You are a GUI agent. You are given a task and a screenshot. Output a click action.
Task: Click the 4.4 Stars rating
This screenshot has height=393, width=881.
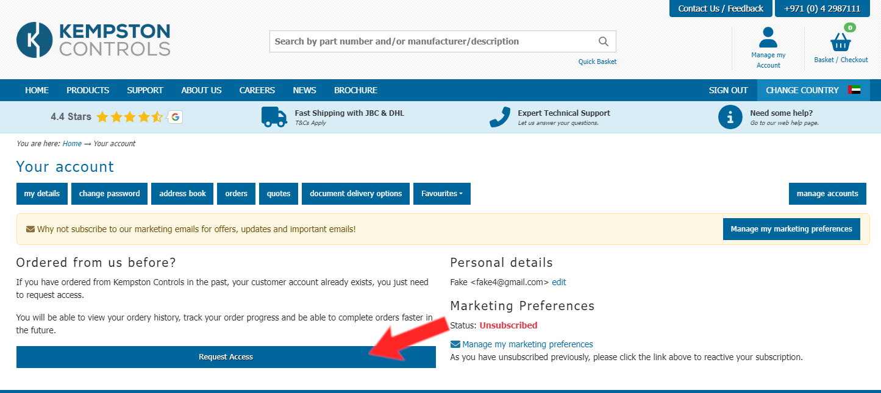pos(71,117)
